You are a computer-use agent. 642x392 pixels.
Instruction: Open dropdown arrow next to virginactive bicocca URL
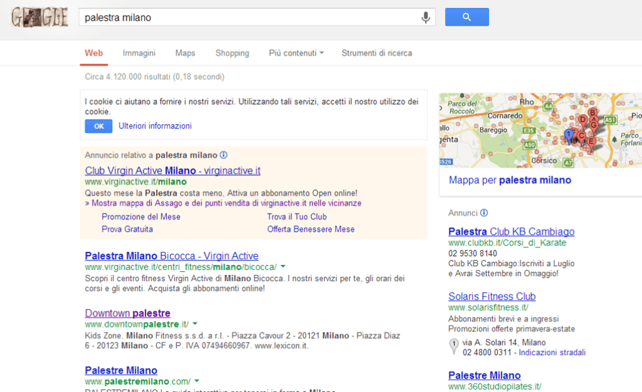(x=283, y=267)
